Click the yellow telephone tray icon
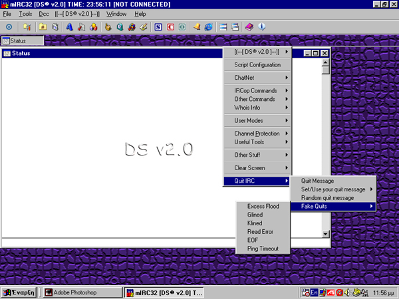399x299 pixels. click(x=356, y=292)
